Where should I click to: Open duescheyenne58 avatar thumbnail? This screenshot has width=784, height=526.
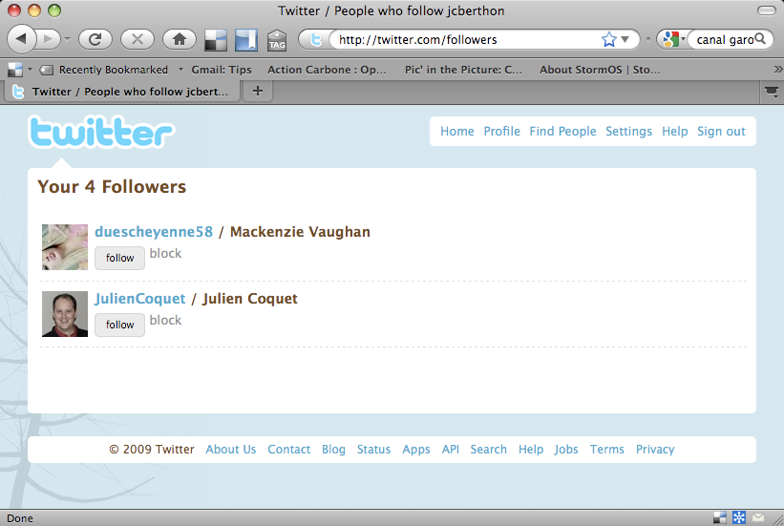click(65, 247)
